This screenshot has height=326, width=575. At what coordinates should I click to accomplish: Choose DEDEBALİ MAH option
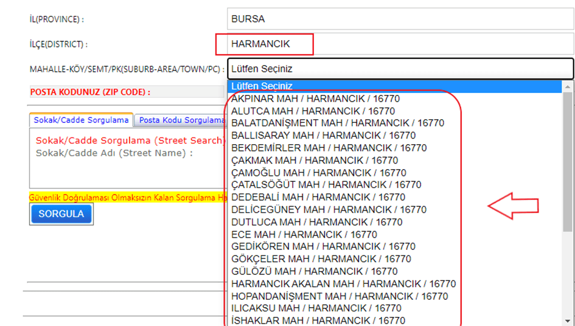318,197
